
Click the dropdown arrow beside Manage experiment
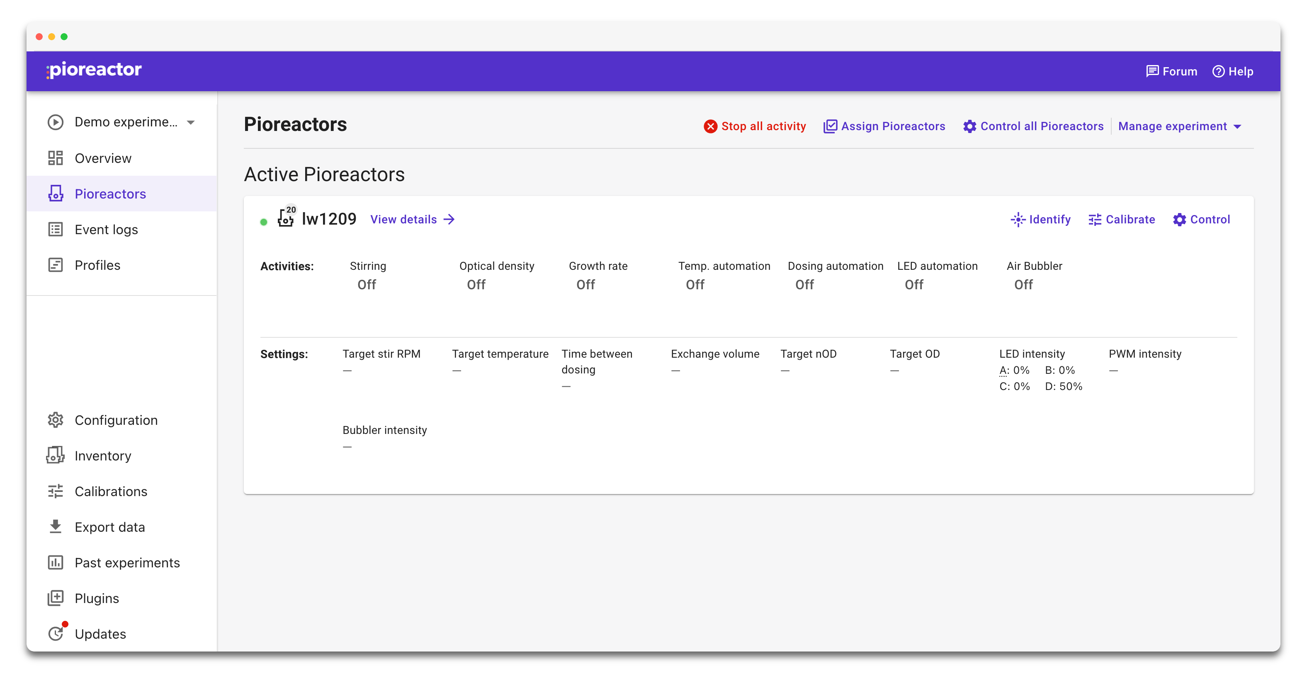tap(1237, 127)
